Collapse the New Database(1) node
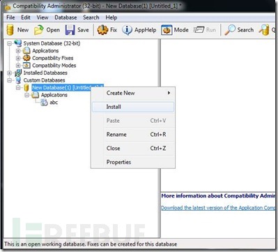278x252 pixels. pyautogui.click(x=18, y=88)
